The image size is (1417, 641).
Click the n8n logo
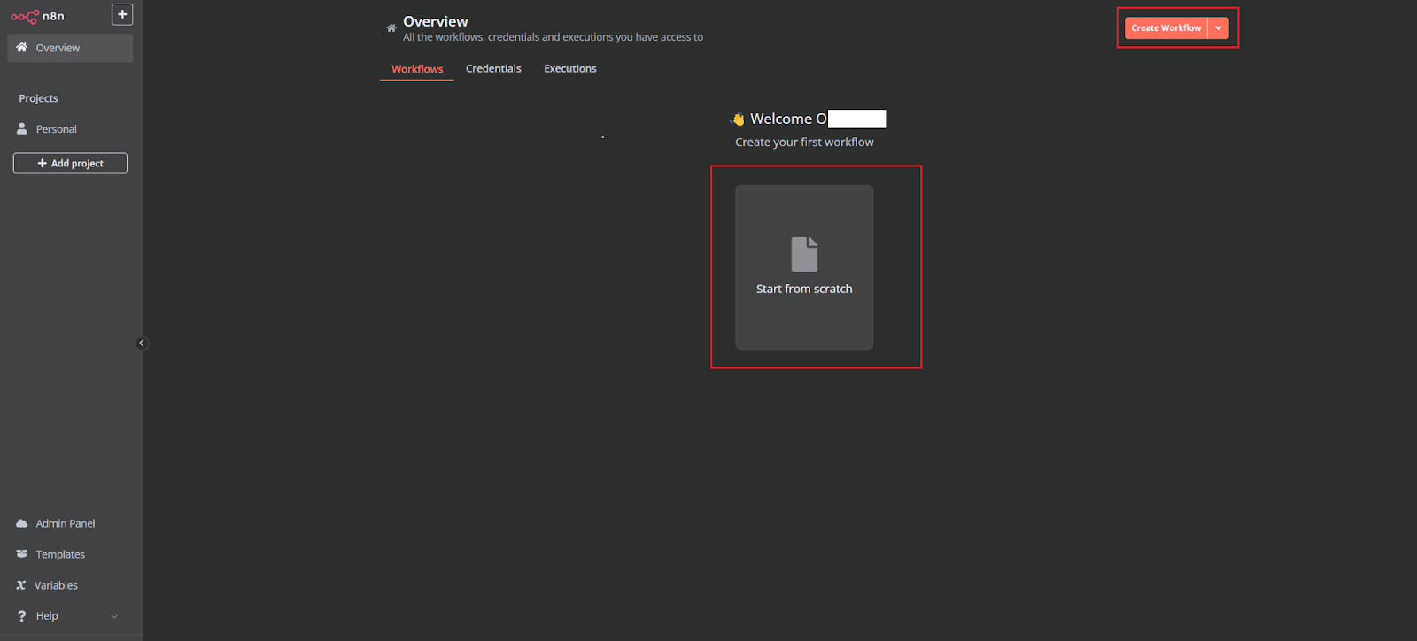coord(37,16)
